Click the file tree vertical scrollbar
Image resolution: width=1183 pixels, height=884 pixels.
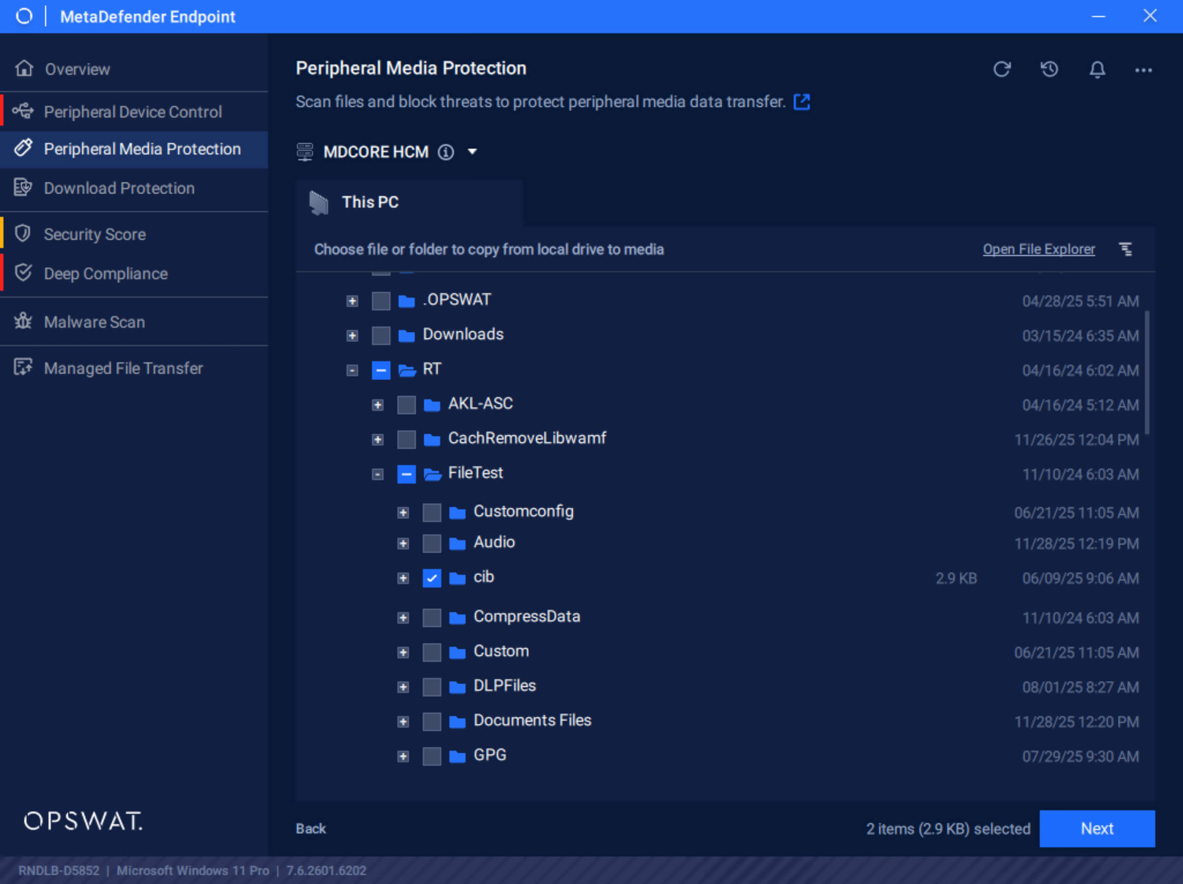tap(1147, 372)
